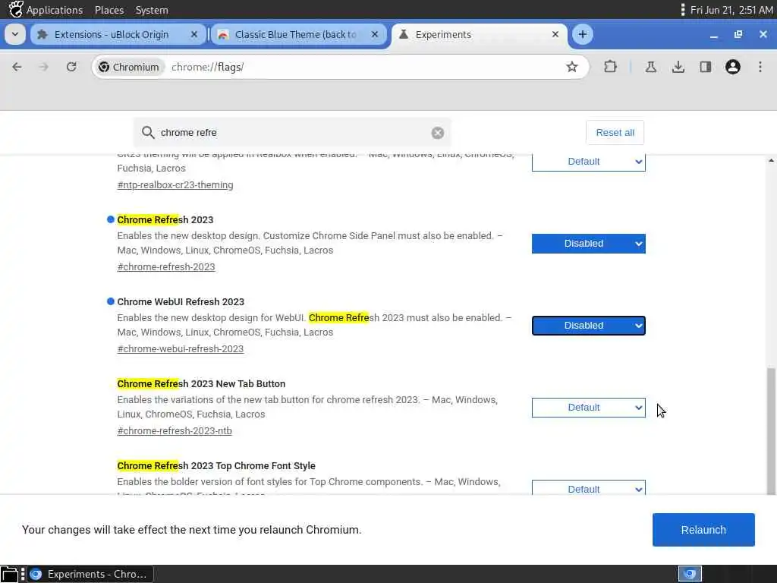Clear the flags search with X icon
The height and width of the screenshot is (583, 777).
pos(438,133)
